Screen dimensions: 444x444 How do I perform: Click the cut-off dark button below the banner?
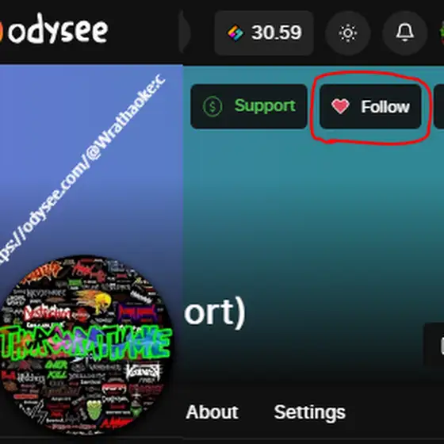click(x=434, y=346)
